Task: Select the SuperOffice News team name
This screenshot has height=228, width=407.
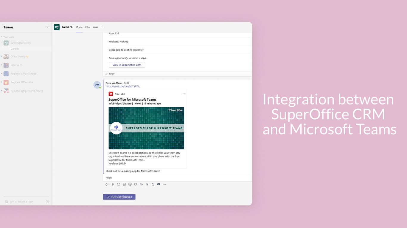Action: pos(21,43)
